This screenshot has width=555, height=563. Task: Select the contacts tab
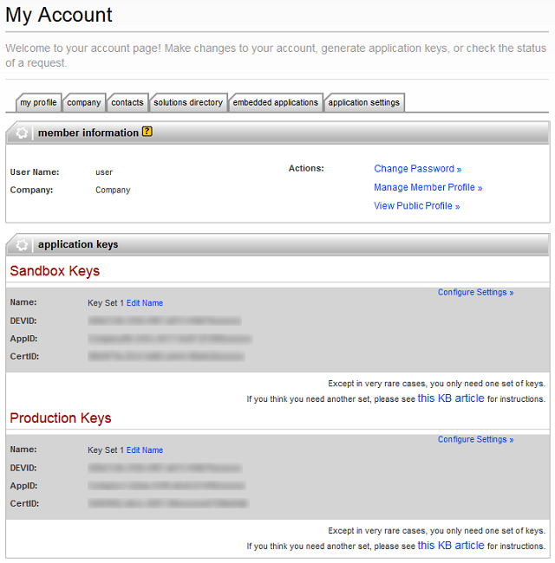(127, 103)
